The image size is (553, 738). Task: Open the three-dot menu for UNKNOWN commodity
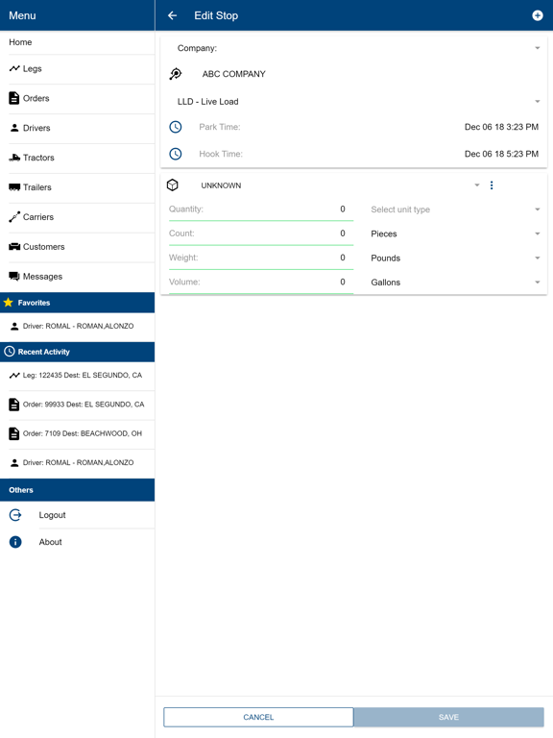(x=492, y=185)
